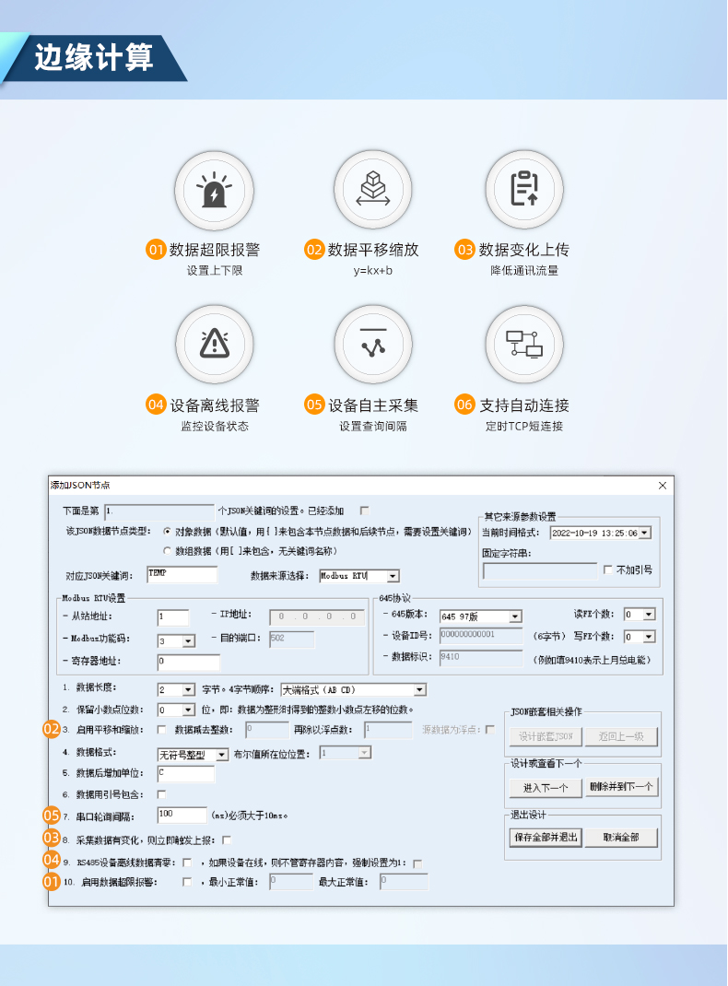Open the 数据来源选择 Modbus RTU dropdown
728x986 pixels.
393,576
